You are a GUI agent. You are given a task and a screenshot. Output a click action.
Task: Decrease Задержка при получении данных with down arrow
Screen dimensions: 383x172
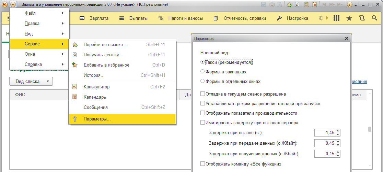338,156
